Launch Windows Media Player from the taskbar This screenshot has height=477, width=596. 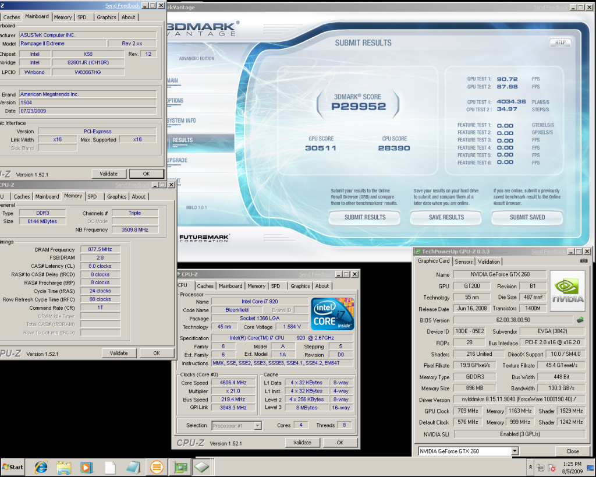coord(87,467)
